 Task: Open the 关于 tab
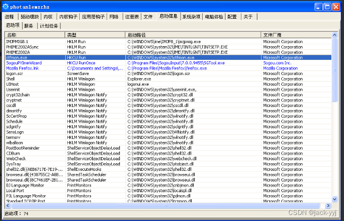[248, 17]
